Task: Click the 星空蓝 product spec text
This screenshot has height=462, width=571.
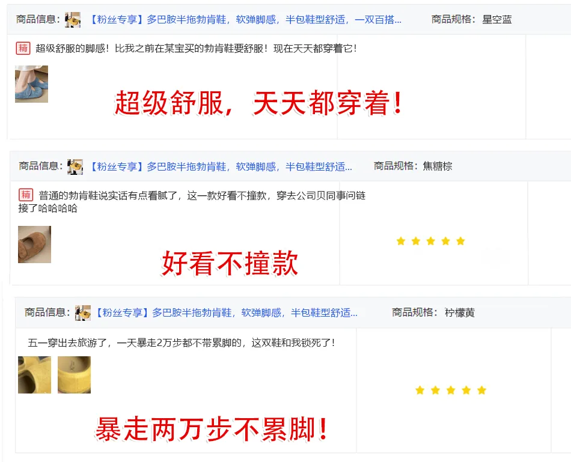Action: (497, 19)
